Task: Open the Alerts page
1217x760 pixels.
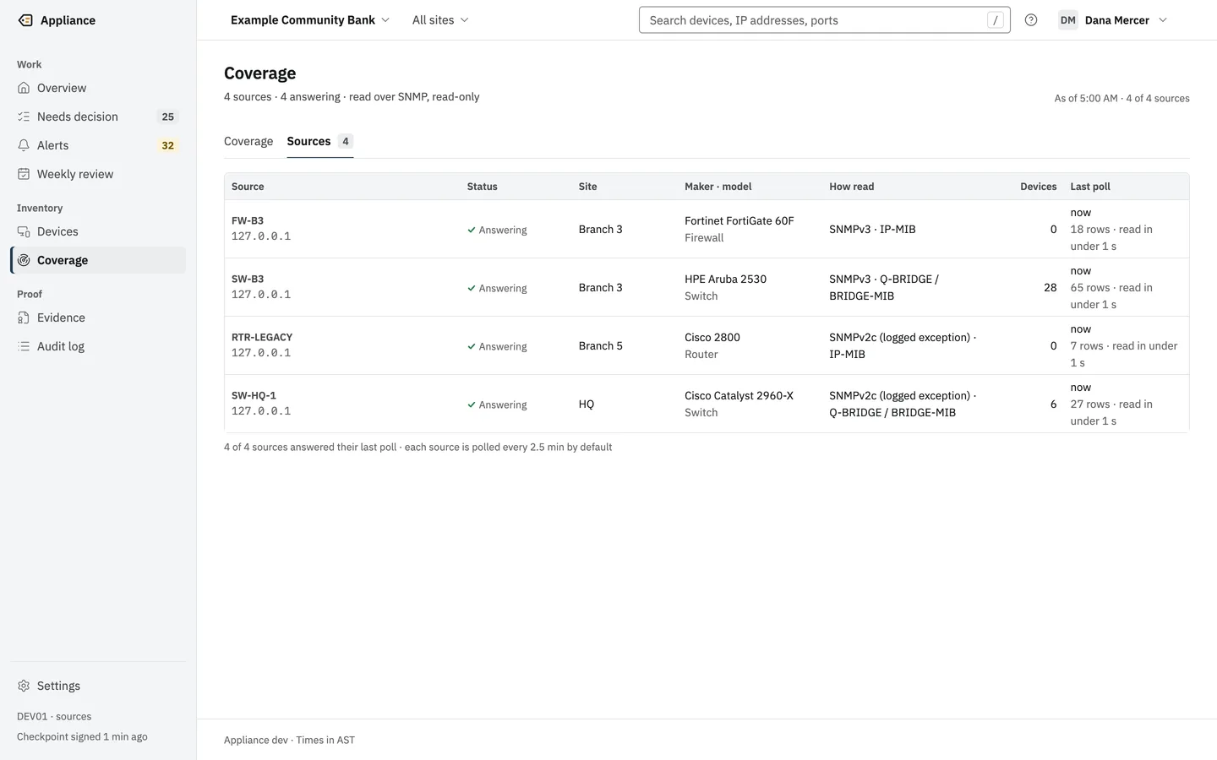Action: click(x=98, y=145)
